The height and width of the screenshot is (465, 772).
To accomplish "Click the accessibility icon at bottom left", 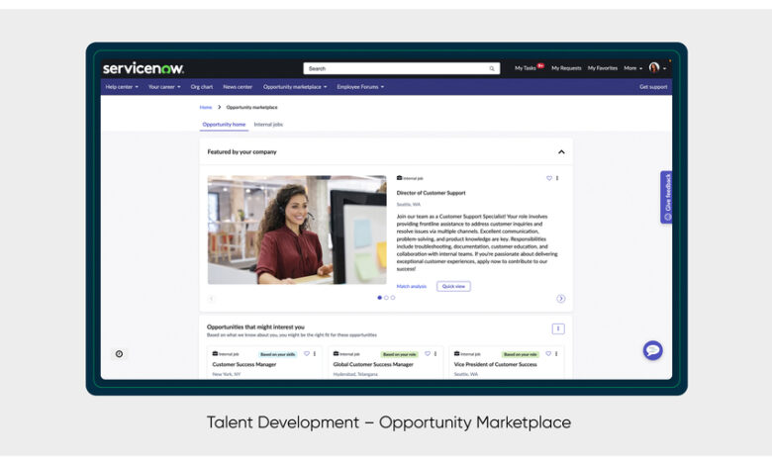I will [119, 354].
